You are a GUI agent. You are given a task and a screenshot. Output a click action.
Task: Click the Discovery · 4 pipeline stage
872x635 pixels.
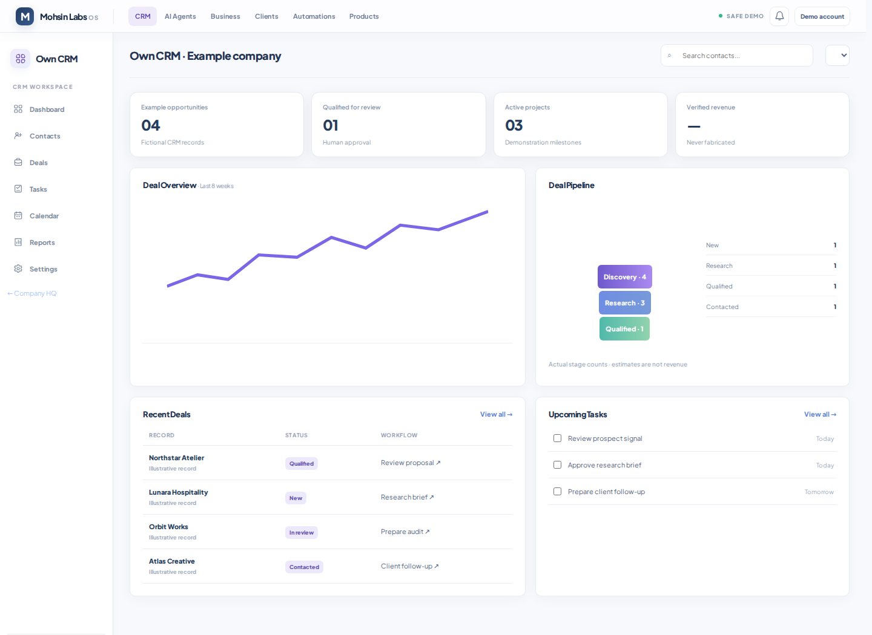tap(625, 277)
